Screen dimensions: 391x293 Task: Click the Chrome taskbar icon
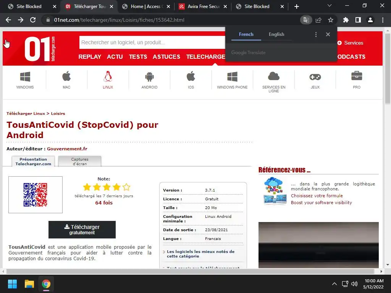(46, 284)
